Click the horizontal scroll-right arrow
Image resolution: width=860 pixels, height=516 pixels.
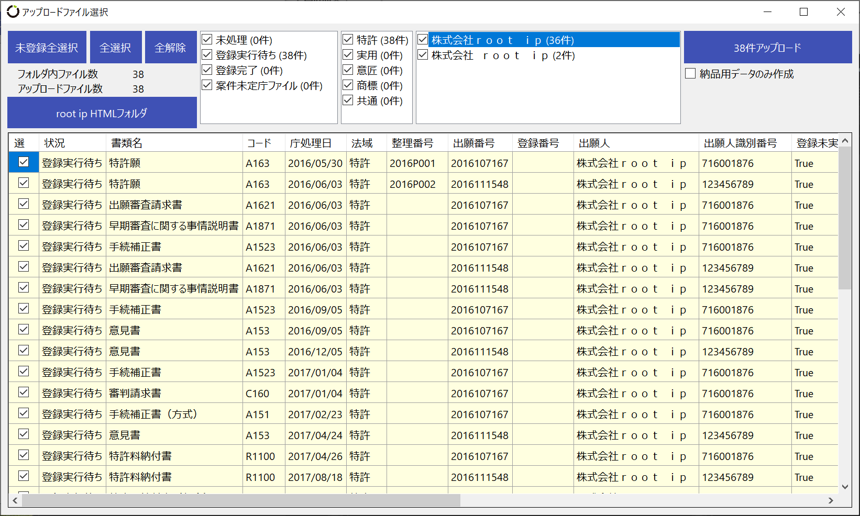(x=831, y=501)
